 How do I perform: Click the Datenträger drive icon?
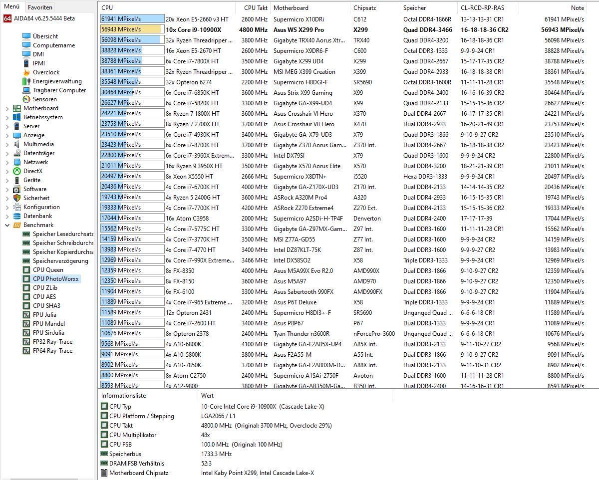pyautogui.click(x=17, y=153)
